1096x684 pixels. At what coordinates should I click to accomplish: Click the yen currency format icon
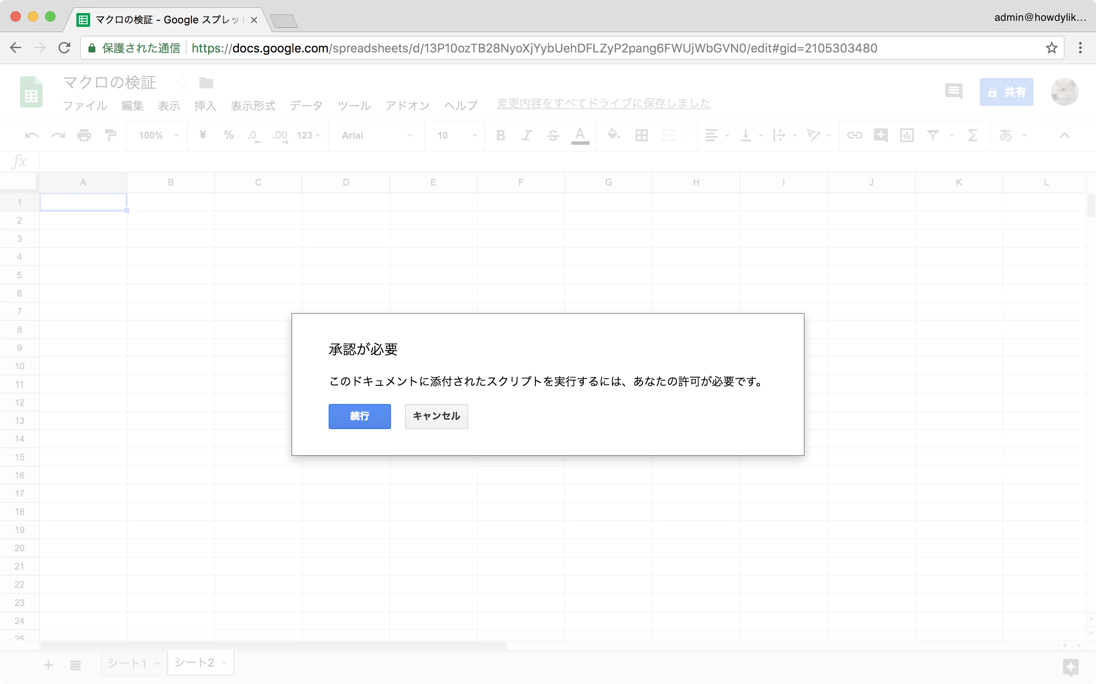pos(202,135)
